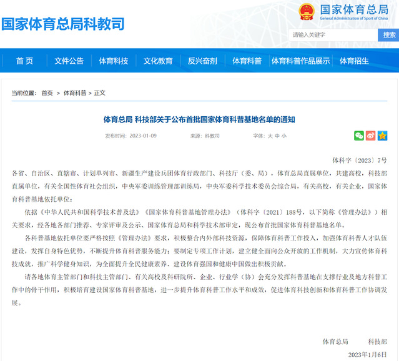This screenshot has width=399, height=361.
Task: Share article via WeChat icon
Action: point(359,136)
